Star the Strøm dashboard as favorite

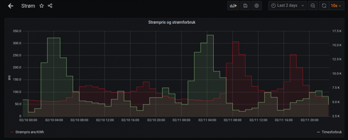click(42, 6)
